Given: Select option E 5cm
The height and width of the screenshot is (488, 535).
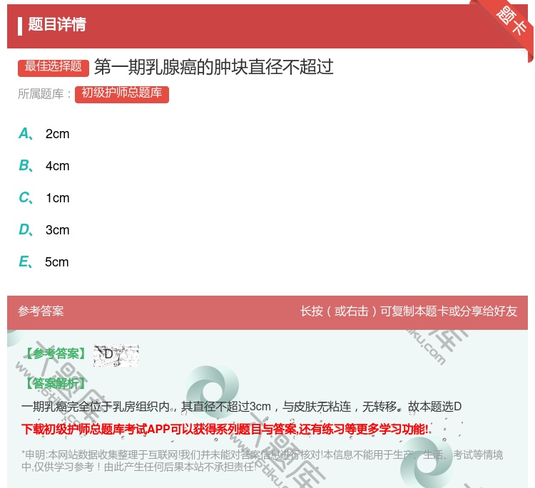Looking at the screenshot, I should point(44,262).
